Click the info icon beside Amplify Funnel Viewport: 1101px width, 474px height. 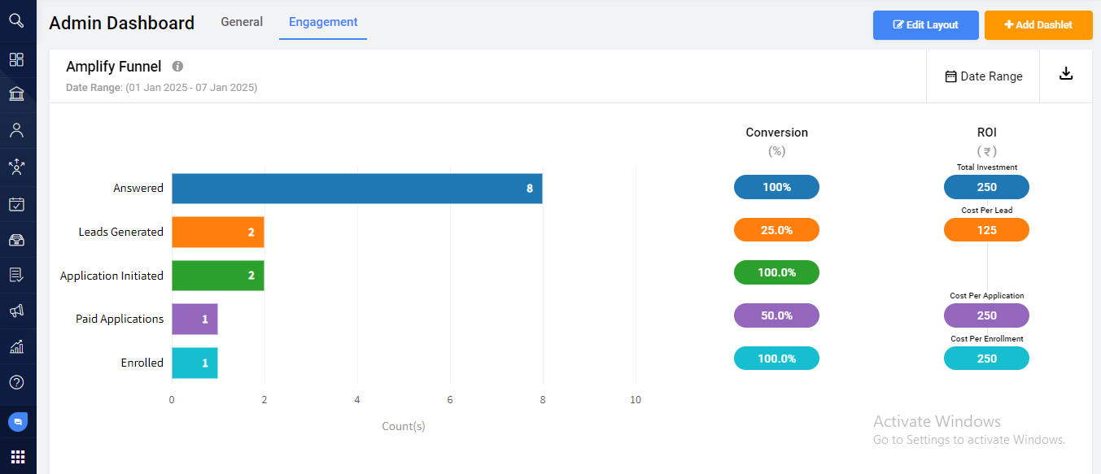177,67
